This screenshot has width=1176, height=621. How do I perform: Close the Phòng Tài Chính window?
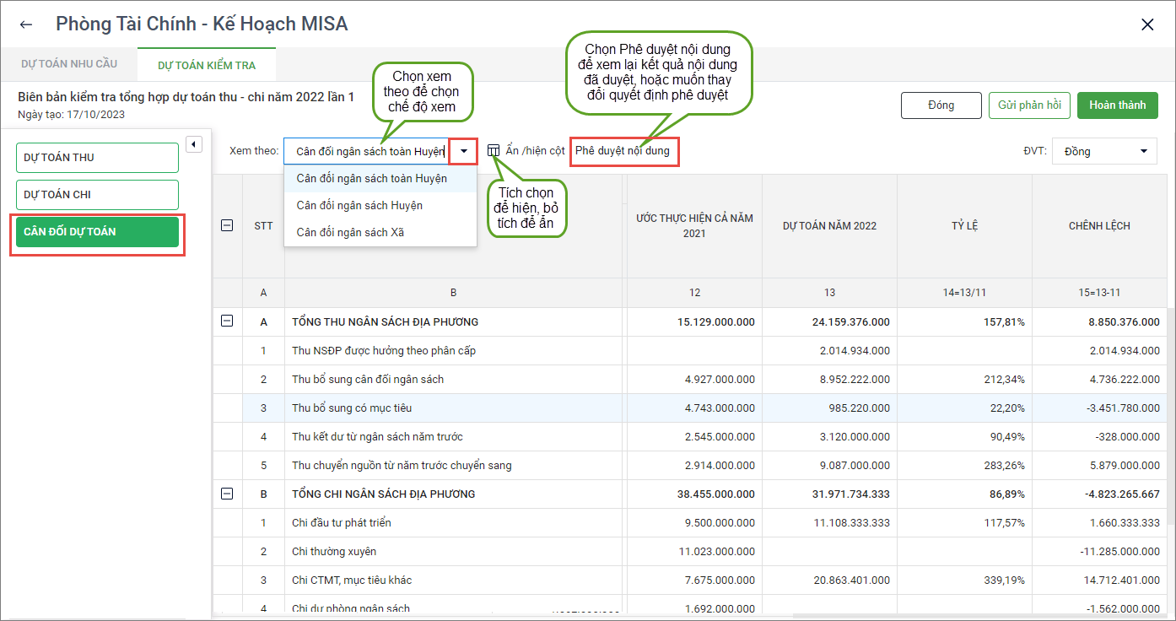coord(1147,24)
